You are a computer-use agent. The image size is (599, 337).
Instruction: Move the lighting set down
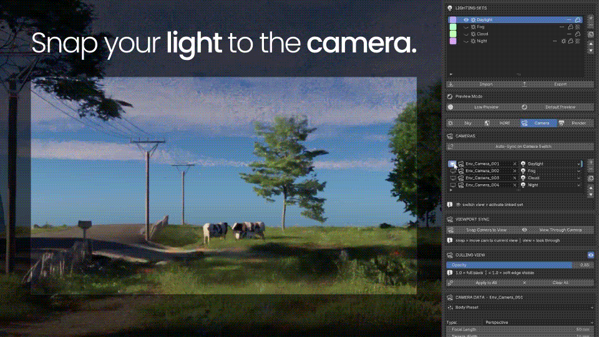[x=591, y=51]
